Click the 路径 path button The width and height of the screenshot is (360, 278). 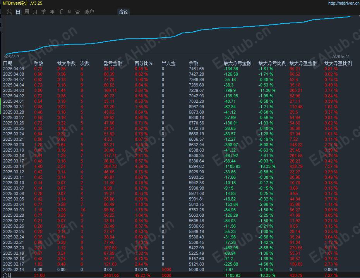123,12
